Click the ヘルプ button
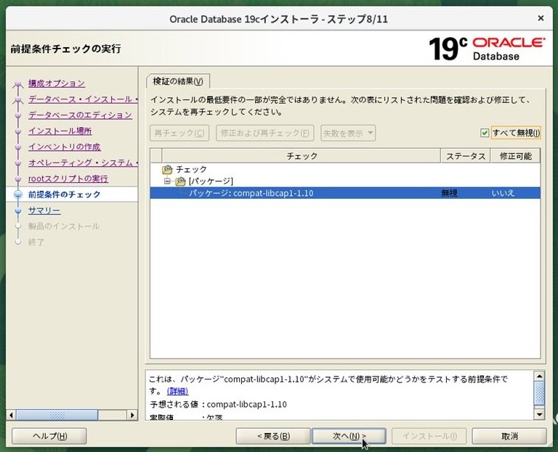Viewport: 558px width, 452px height. click(49, 436)
